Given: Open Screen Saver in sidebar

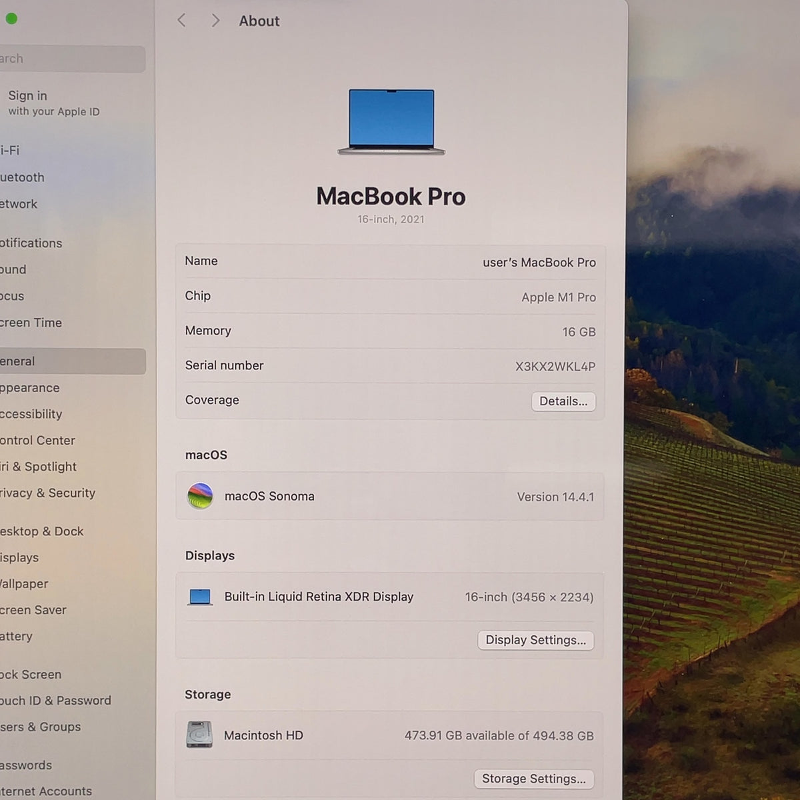Looking at the screenshot, I should pyautogui.click(x=72, y=610).
